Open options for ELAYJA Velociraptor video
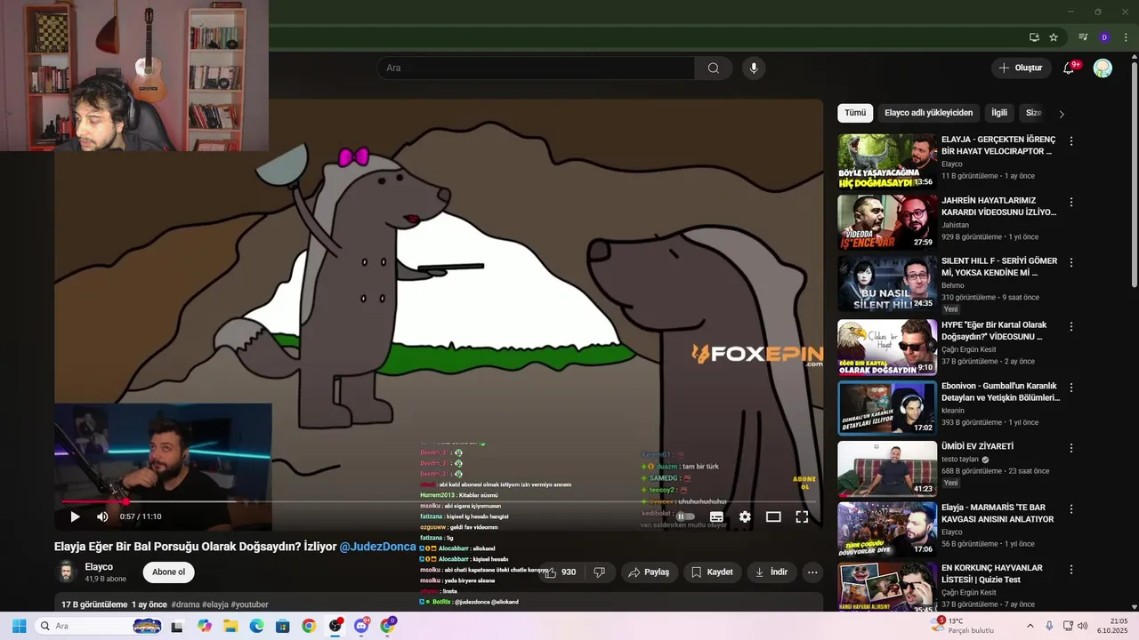Viewport: 1139px width, 640px height. (x=1071, y=141)
